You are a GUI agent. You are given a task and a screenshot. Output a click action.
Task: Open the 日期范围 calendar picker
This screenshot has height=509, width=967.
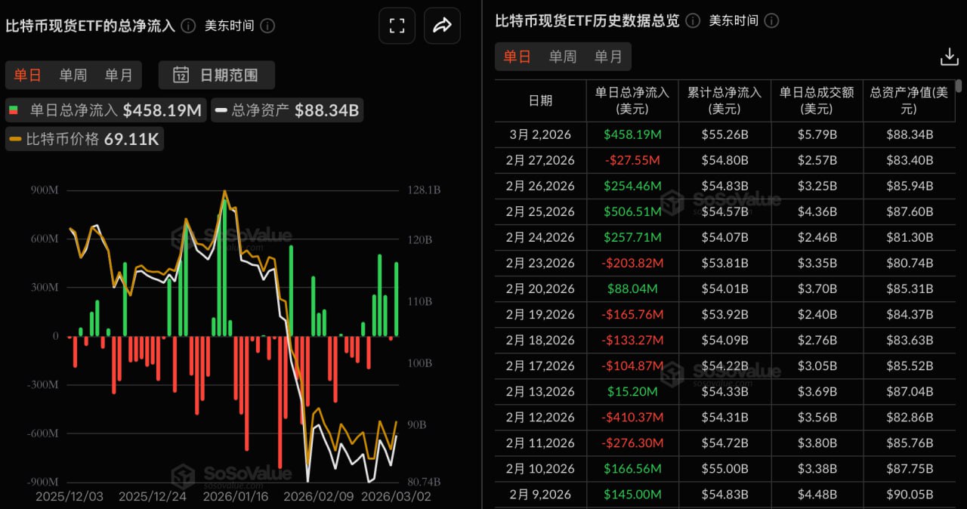(216, 75)
